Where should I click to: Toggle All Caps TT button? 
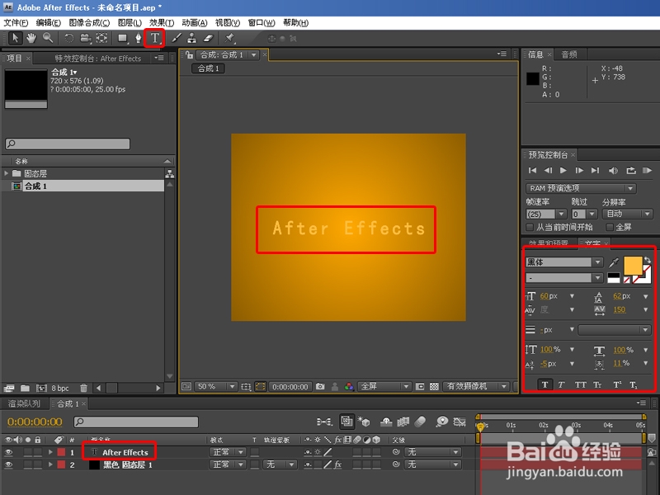(581, 384)
